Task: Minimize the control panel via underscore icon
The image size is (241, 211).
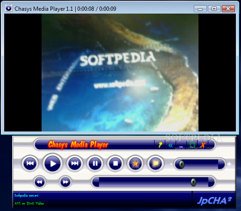Action: 181,146
